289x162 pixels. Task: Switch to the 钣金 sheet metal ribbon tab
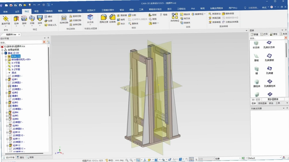click(122, 10)
